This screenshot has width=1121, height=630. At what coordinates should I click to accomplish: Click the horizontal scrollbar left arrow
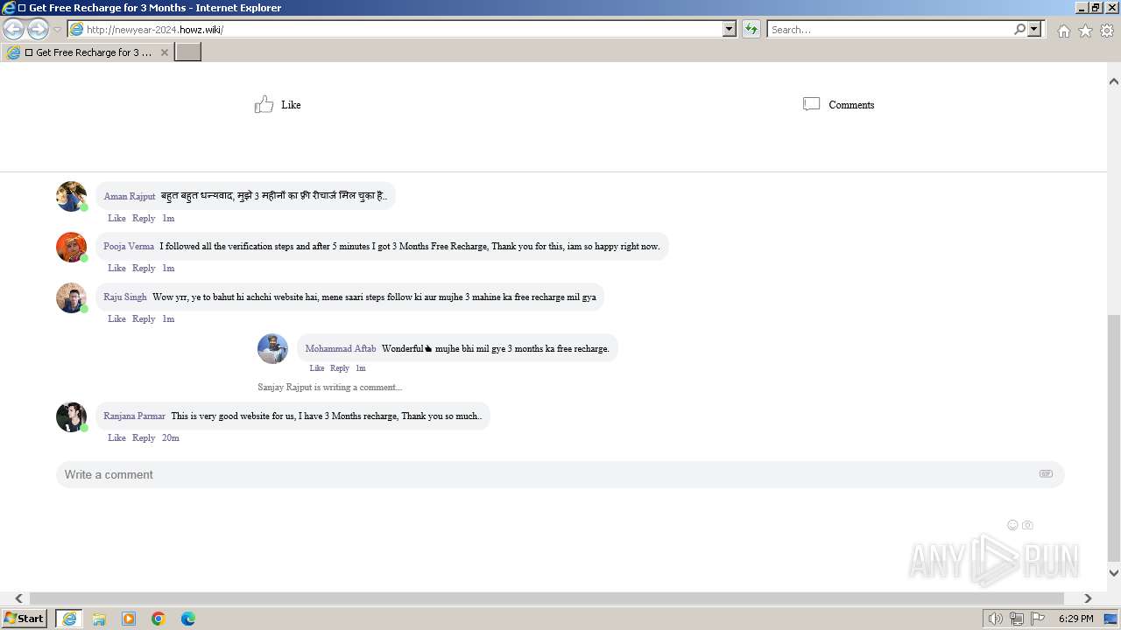pos(19,598)
